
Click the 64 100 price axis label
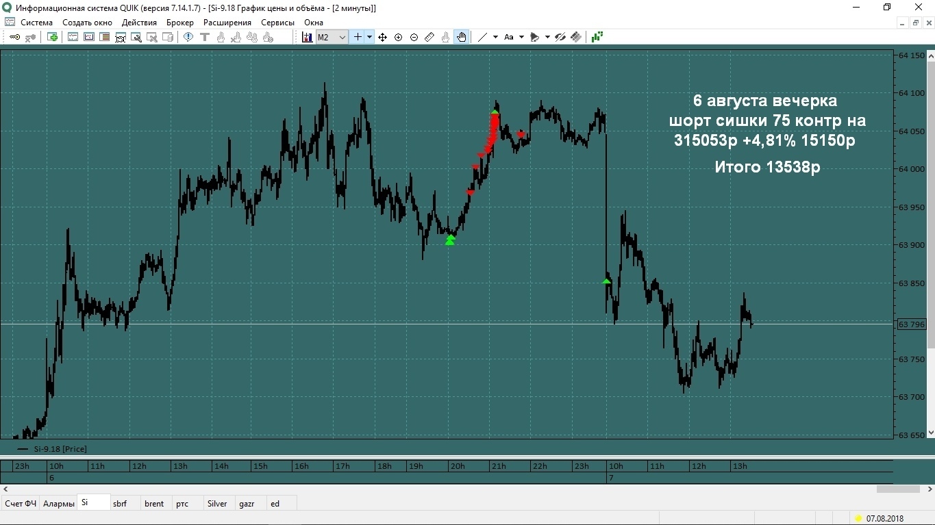click(x=912, y=93)
